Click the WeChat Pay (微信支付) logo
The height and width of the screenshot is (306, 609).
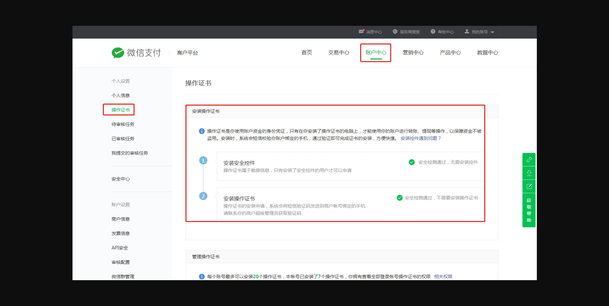click(x=136, y=53)
